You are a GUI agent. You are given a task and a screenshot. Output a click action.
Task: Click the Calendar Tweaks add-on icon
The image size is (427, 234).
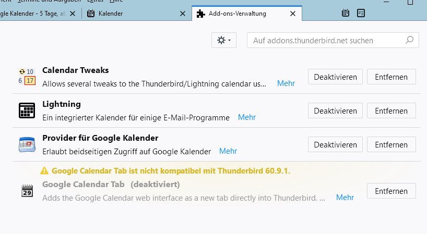click(27, 77)
